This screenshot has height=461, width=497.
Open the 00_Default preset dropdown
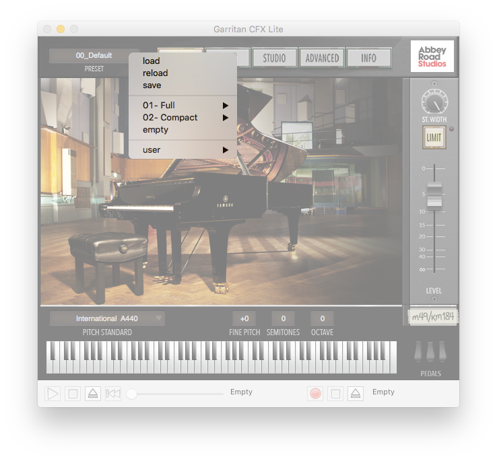pos(94,55)
